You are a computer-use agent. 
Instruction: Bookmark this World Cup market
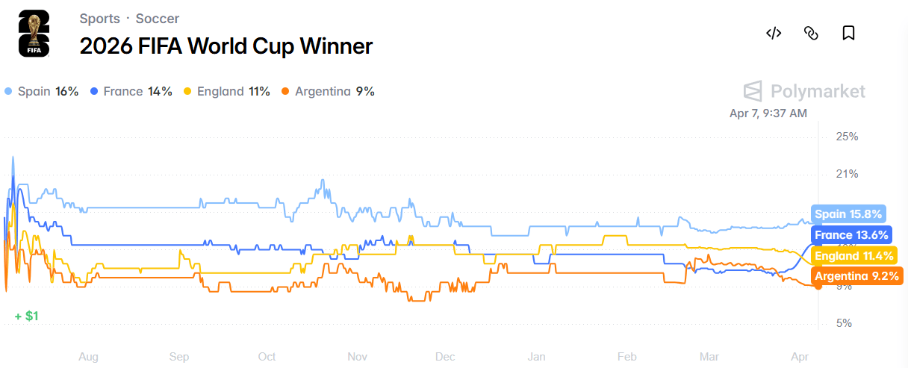click(x=848, y=33)
